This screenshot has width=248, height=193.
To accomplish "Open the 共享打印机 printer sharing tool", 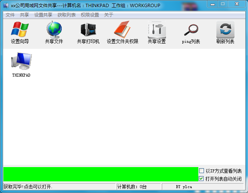I will pyautogui.click(x=88, y=33).
